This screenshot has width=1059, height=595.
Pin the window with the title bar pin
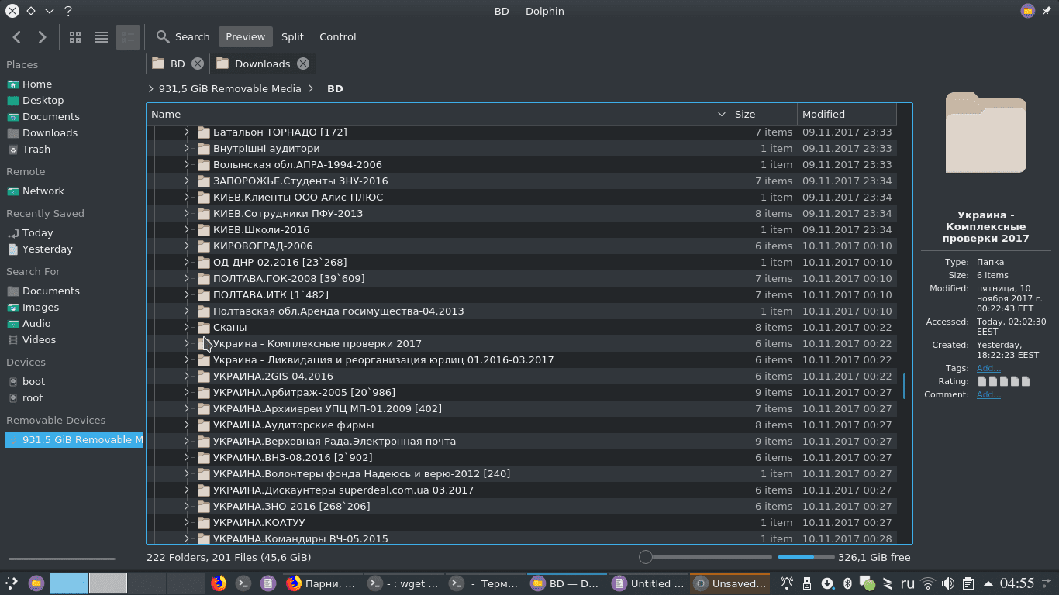pos(1047,11)
